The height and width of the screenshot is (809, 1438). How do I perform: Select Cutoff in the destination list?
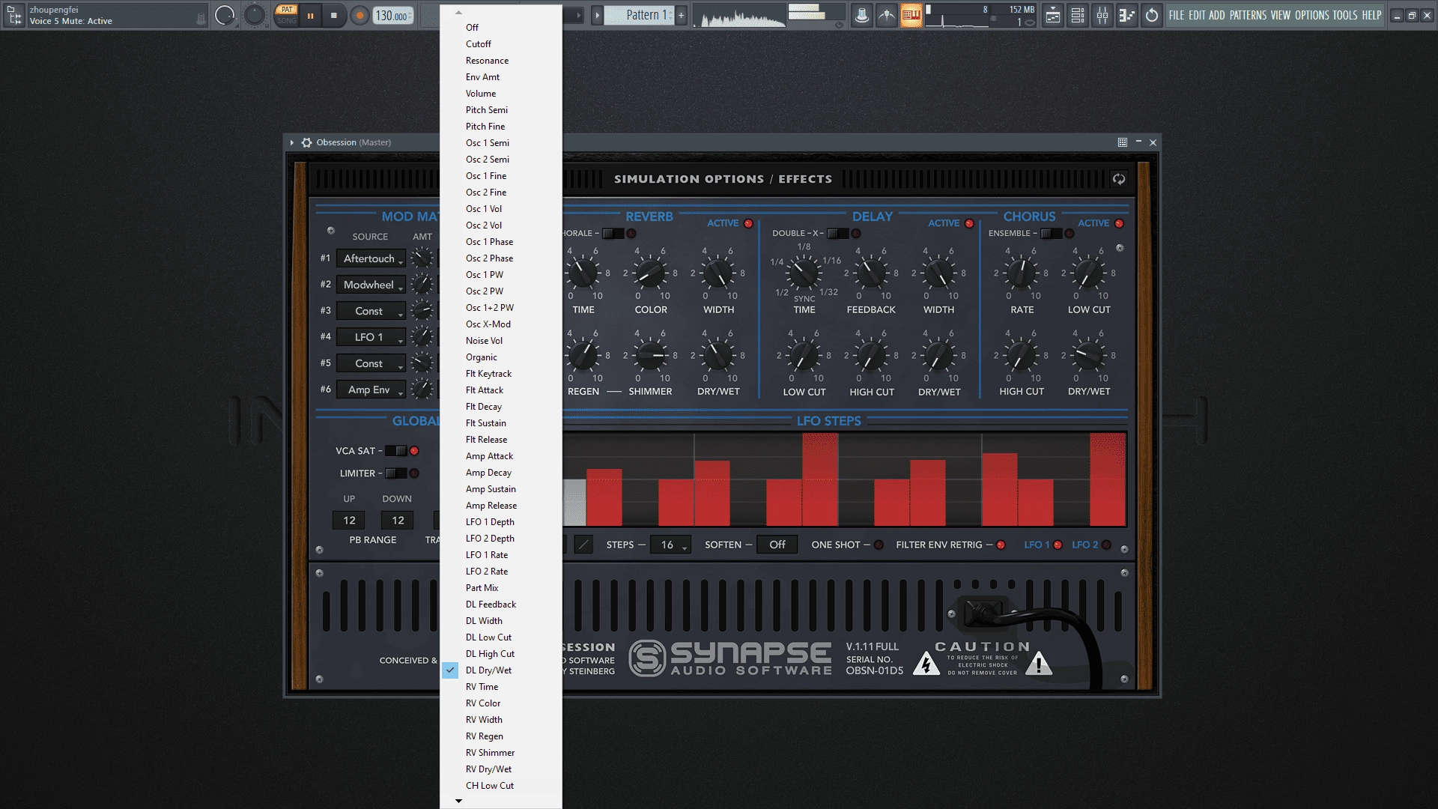click(501, 44)
